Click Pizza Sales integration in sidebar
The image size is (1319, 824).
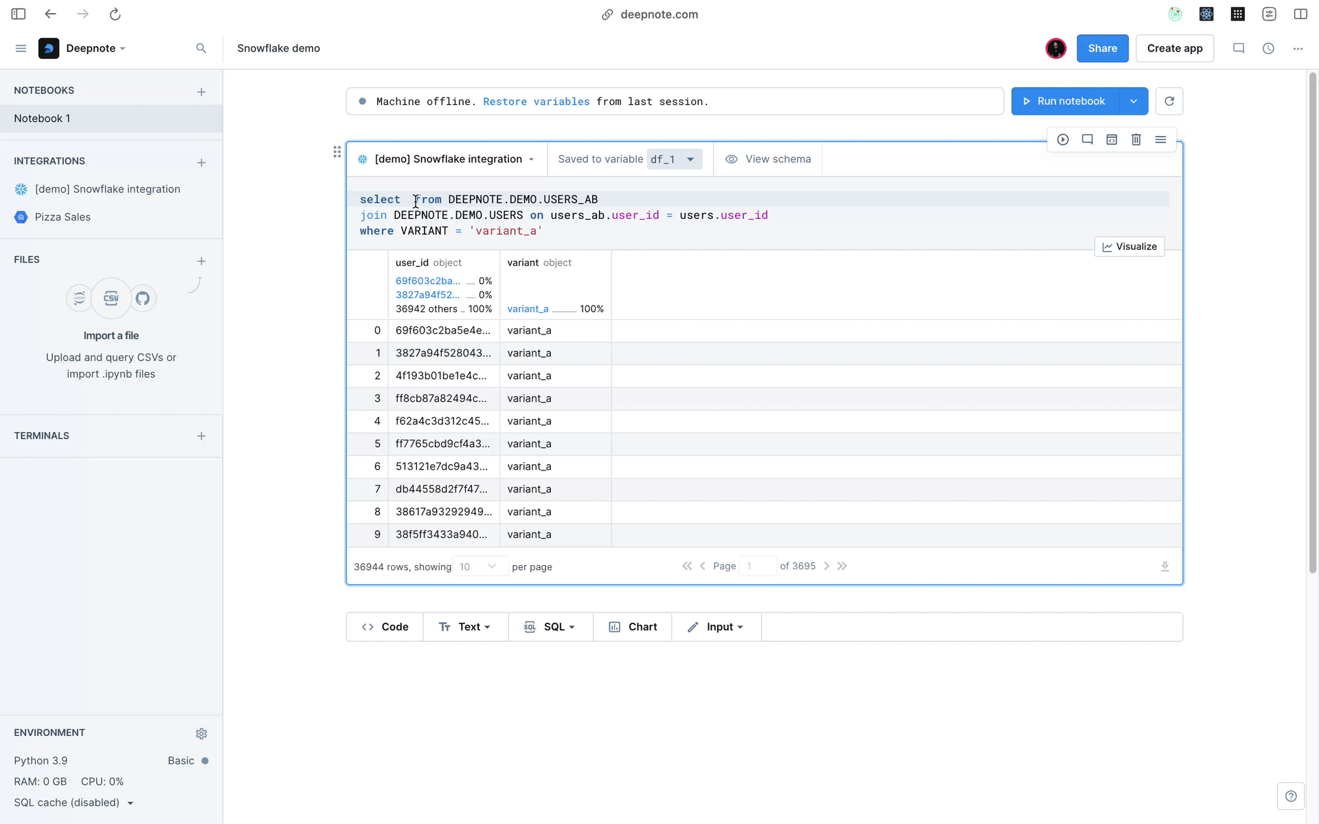(x=63, y=216)
